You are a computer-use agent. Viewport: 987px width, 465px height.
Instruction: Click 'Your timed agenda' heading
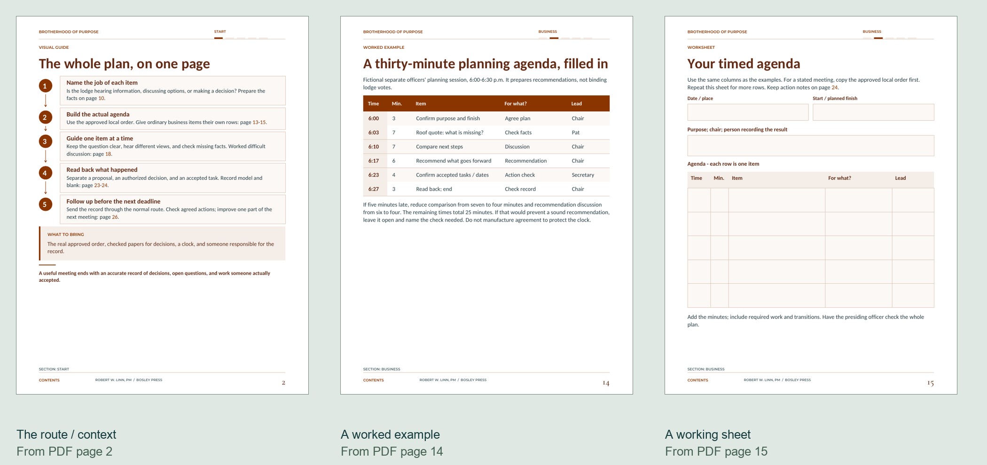pos(744,63)
